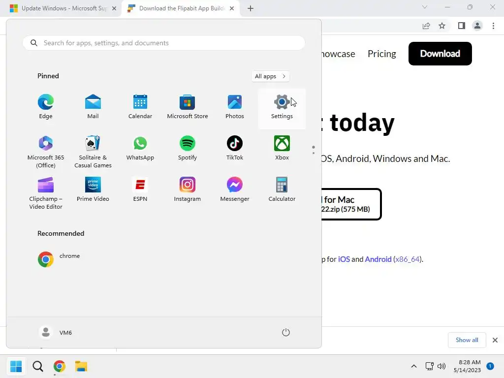Close the Flipabit download tab

[x=232, y=8]
